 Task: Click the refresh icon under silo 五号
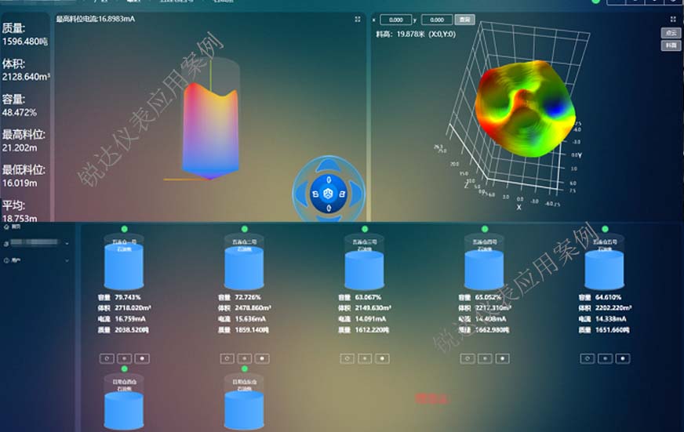point(588,358)
